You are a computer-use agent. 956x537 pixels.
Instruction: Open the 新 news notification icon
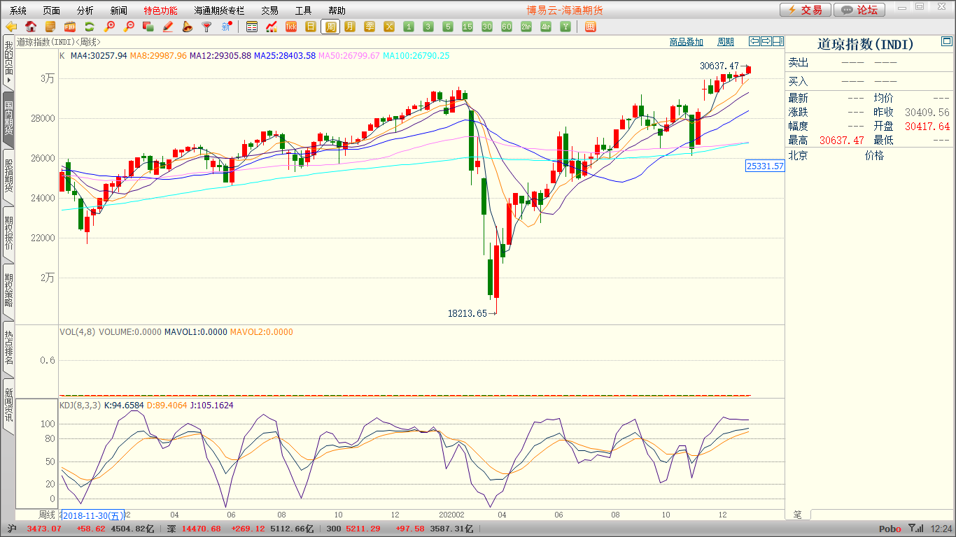(226, 27)
